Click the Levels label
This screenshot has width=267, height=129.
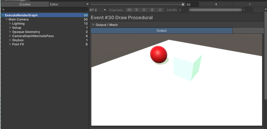click(x=172, y=10)
